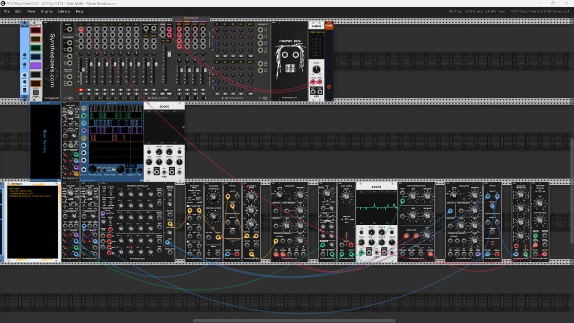This screenshot has height=323, width=574.
Task: Click the Audio module LEVEL knob
Action: [316, 69]
